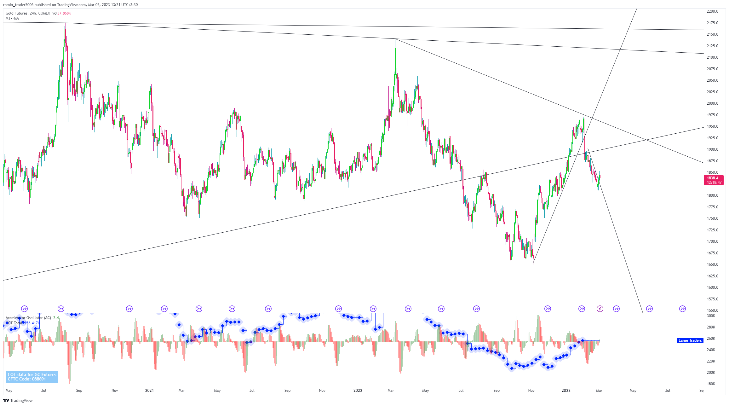Click the 2023 label on the time axis
This screenshot has width=729, height=406.
[x=566, y=391]
